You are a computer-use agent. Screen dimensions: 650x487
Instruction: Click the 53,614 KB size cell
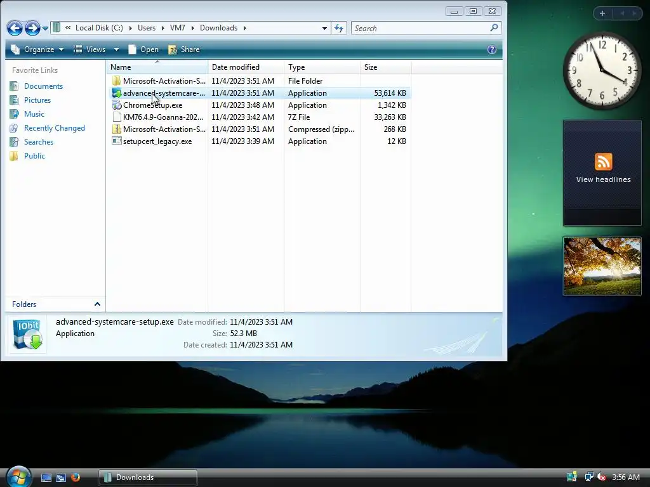click(x=390, y=93)
